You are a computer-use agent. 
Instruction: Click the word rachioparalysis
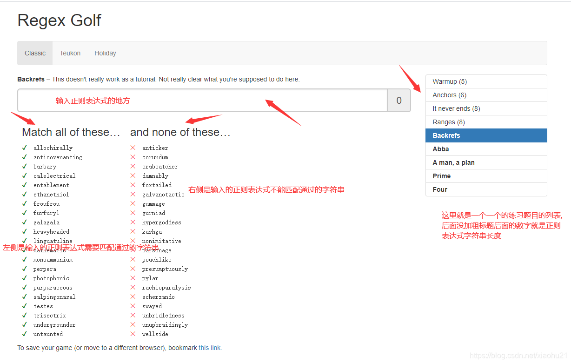166,288
